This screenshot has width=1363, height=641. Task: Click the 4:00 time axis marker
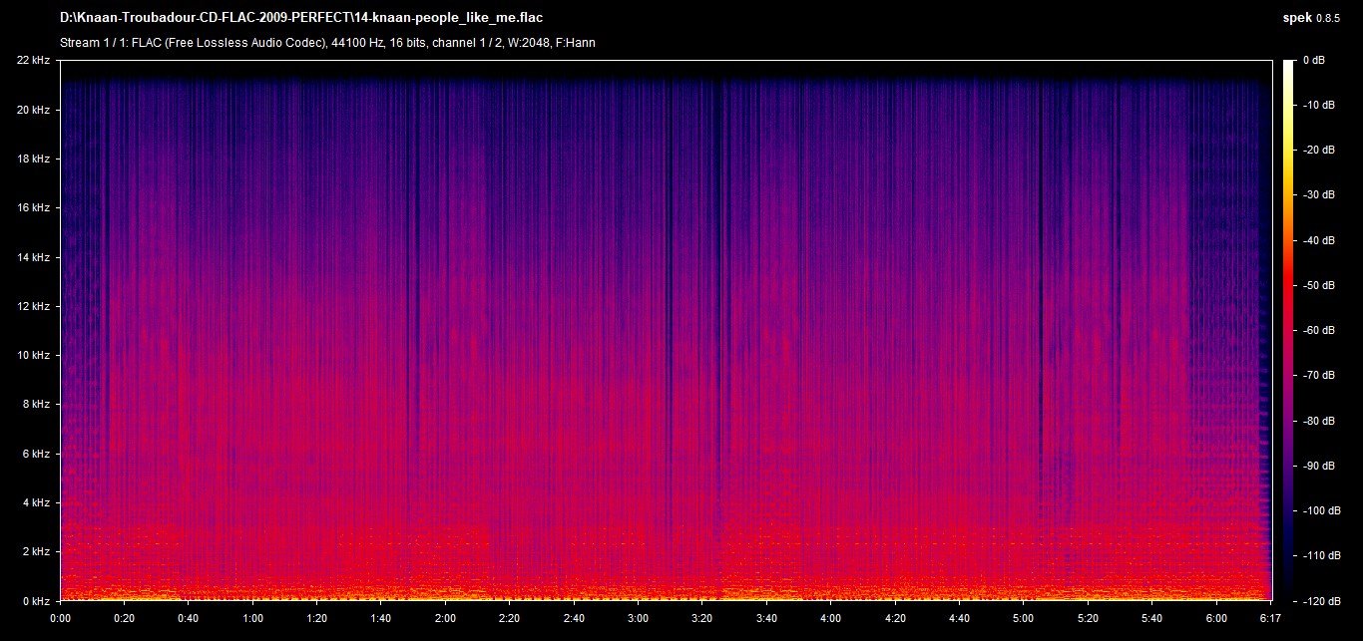click(x=831, y=618)
